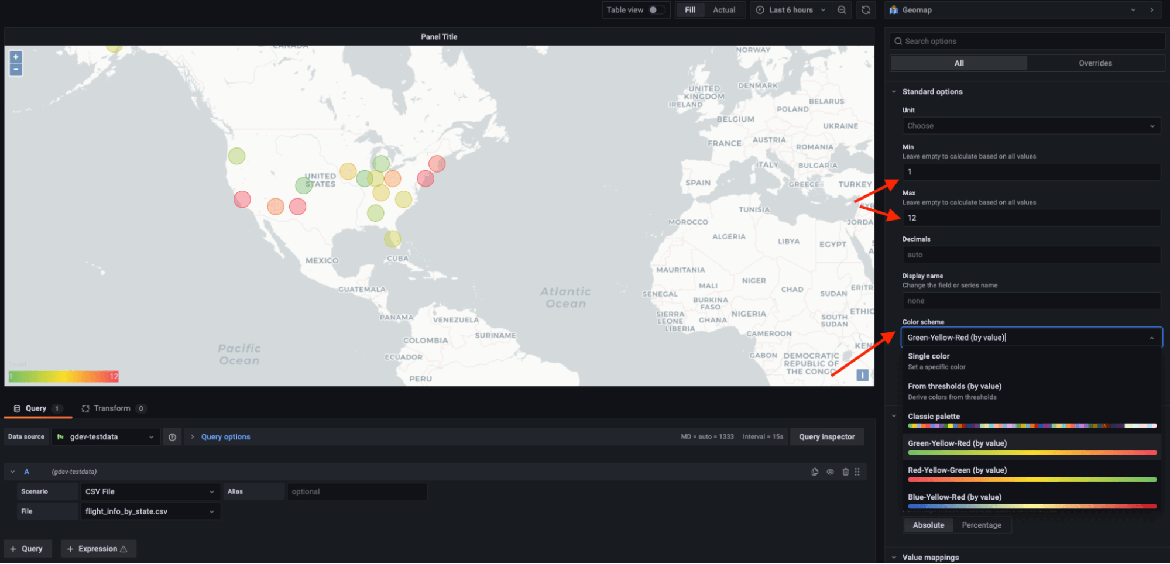This screenshot has height=564, width=1170.
Task: Open data source help icon
Action: [172, 437]
